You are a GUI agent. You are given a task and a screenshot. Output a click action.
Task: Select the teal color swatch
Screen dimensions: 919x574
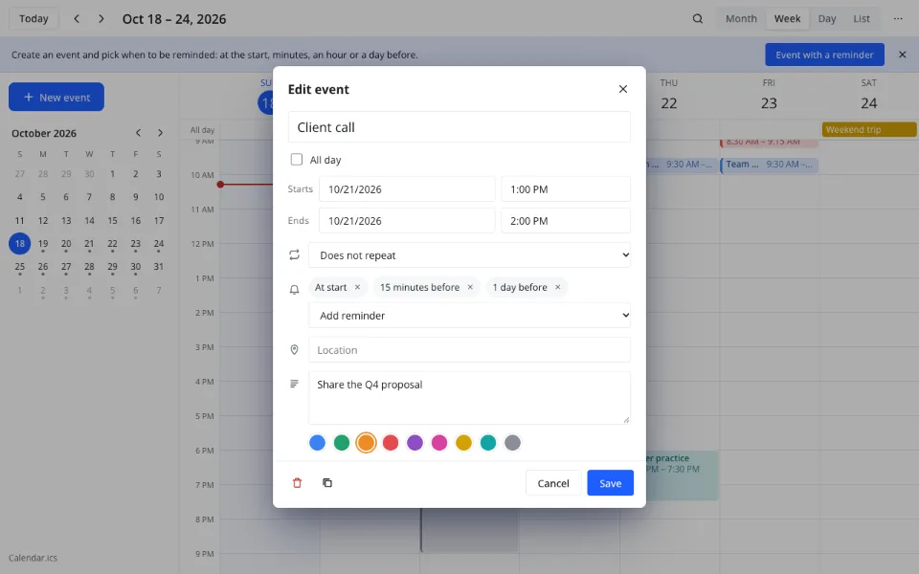(488, 443)
